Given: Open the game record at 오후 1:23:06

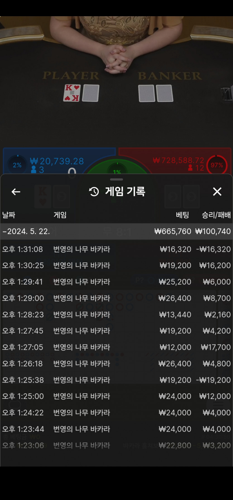Looking at the screenshot, I should pos(116,445).
